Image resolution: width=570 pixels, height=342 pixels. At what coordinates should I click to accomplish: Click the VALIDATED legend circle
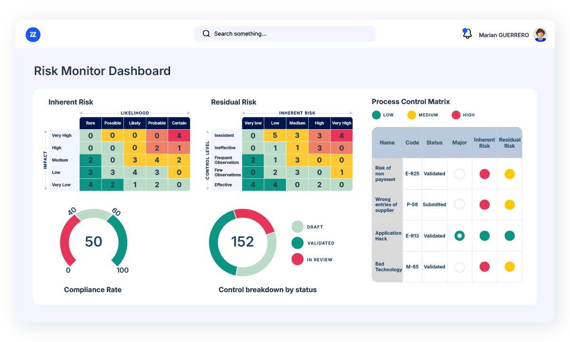point(297,243)
